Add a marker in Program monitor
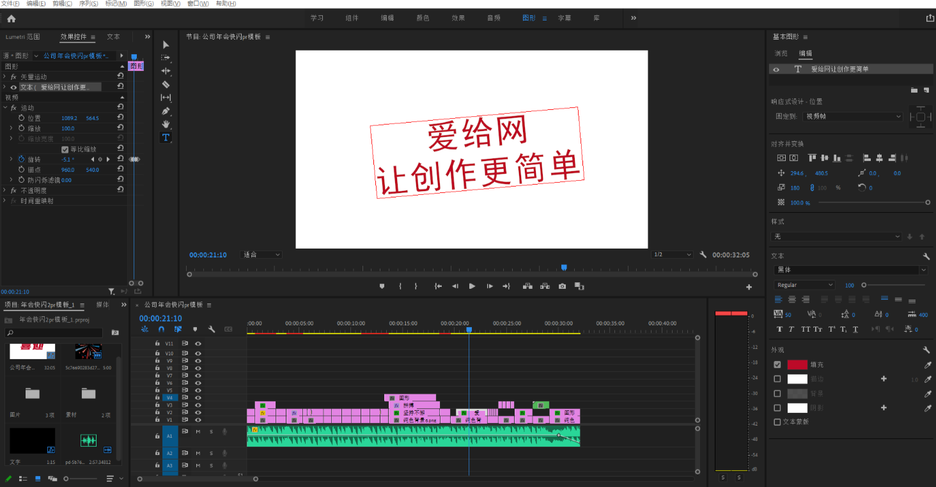Viewport: 936px width, 487px height. (x=382, y=286)
